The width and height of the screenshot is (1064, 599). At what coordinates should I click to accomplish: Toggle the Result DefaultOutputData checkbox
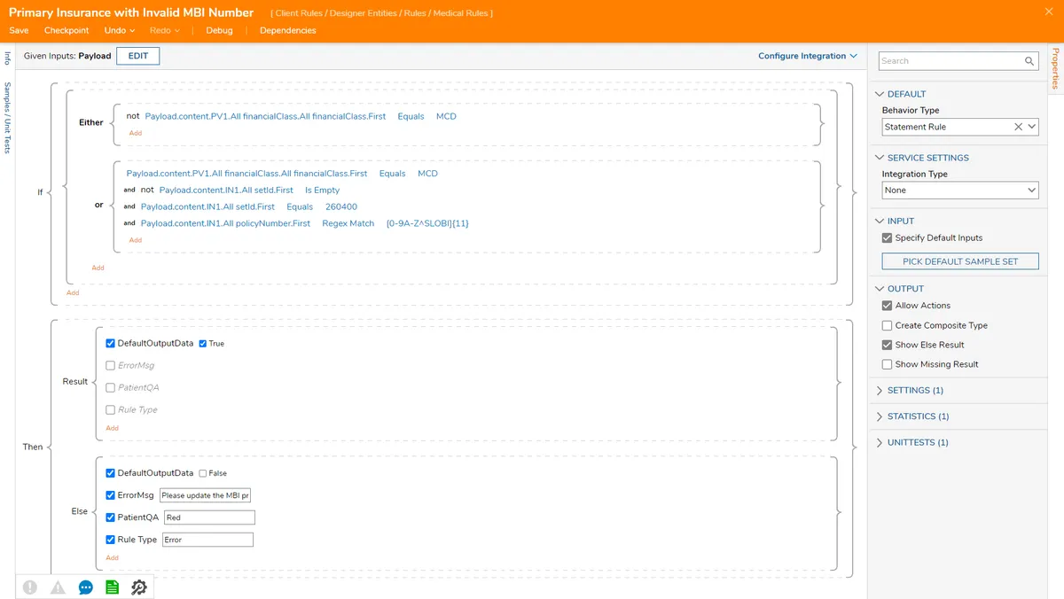[110, 343]
